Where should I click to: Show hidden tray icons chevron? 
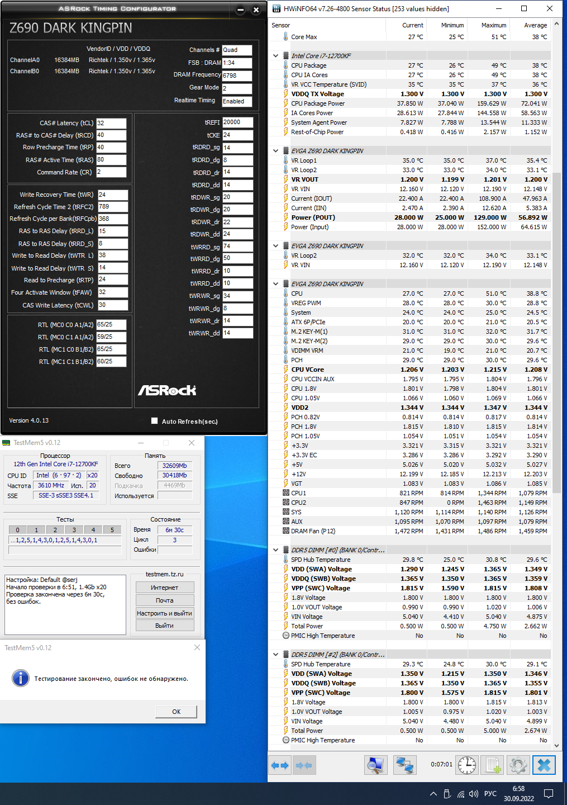(x=433, y=794)
